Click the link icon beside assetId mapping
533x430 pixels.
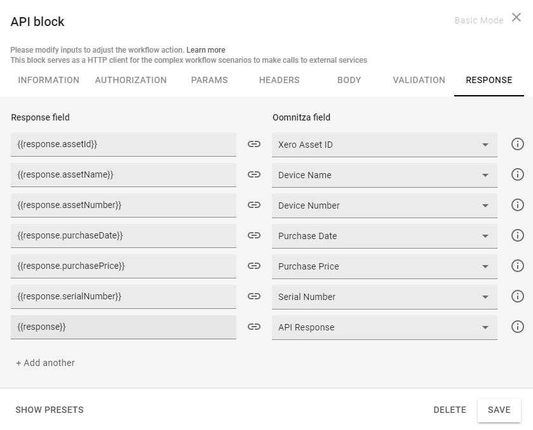click(253, 144)
